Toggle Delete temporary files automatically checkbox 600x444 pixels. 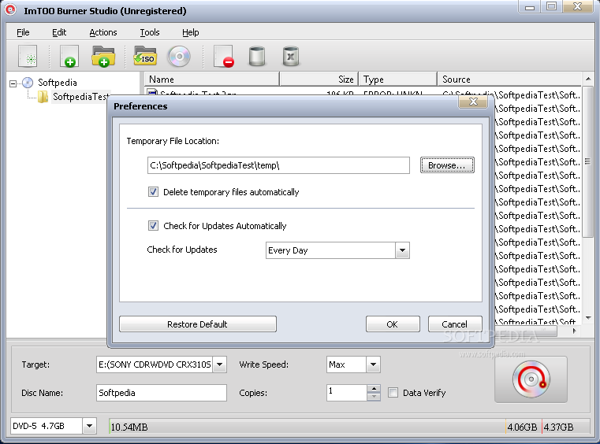click(x=153, y=192)
